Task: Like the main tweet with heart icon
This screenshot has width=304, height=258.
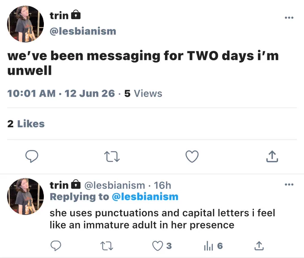Action: pyautogui.click(x=192, y=156)
